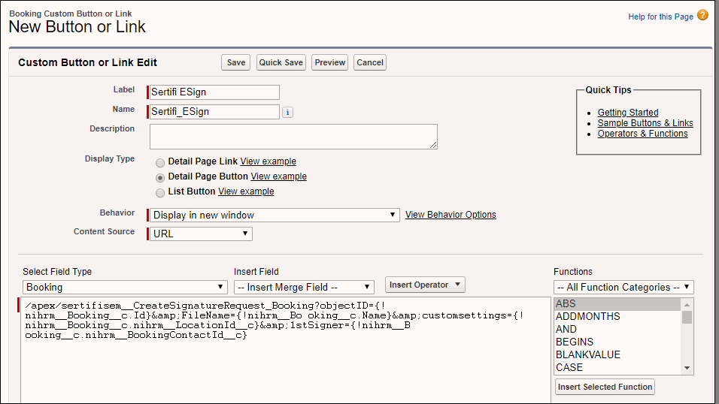Click the Help question mark icon
This screenshot has height=404, width=719.
click(x=702, y=15)
